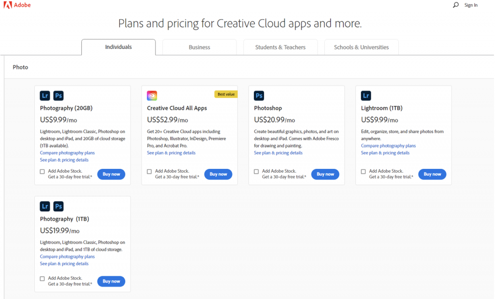The width and height of the screenshot is (495, 299).
Task: Open Compare photography plans on Lightroom (1TB) card
Action: click(x=388, y=146)
